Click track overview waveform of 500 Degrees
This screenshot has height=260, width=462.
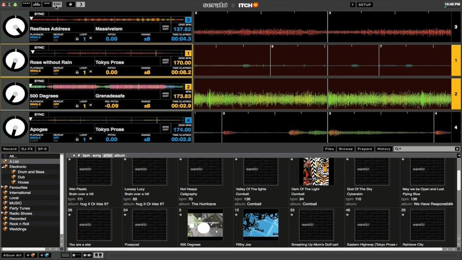coord(107,87)
